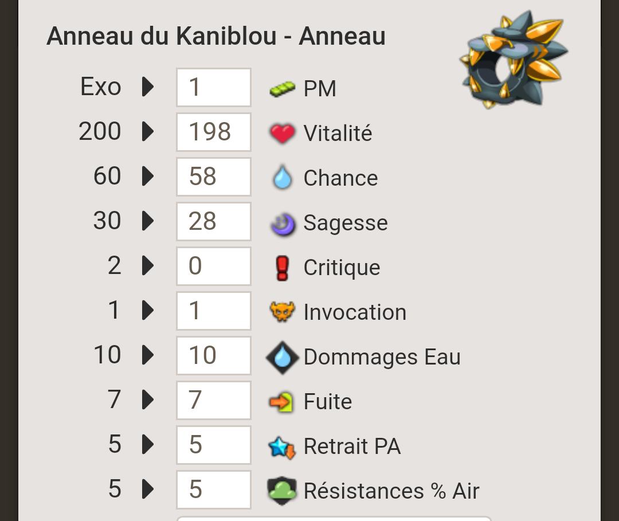Click the red heart Vitalité icon
The image size is (619, 521).
pos(282,133)
